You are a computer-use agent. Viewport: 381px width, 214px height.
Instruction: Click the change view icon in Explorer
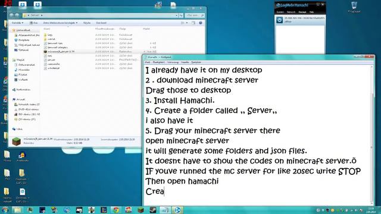click(183, 23)
